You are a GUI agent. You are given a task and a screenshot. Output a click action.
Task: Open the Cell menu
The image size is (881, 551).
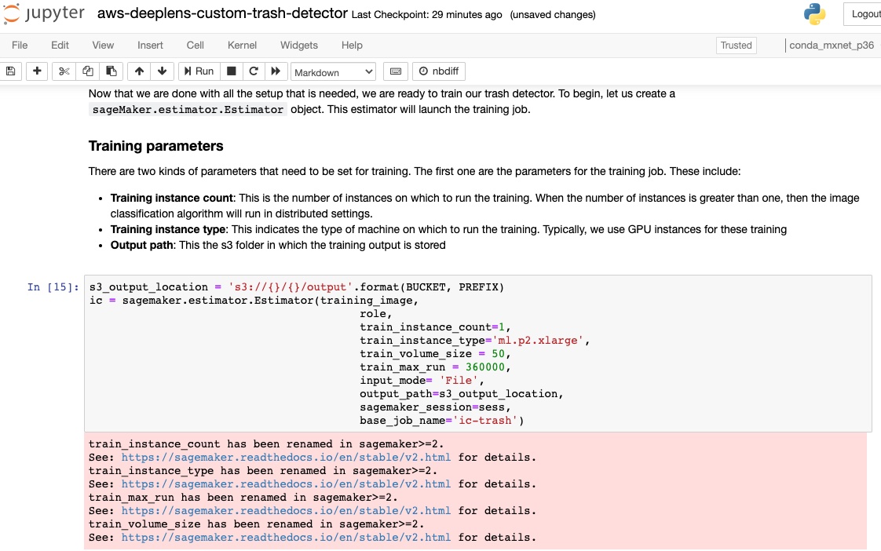click(x=195, y=46)
